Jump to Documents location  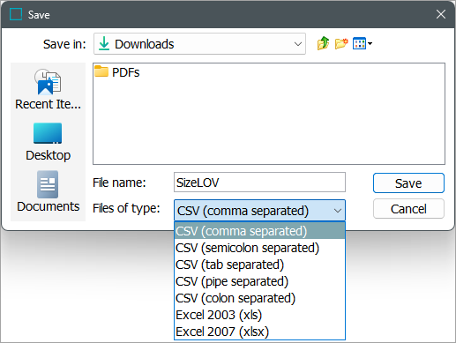point(48,191)
